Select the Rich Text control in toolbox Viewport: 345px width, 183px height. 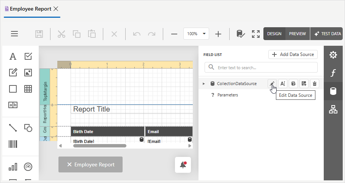coord(13,72)
